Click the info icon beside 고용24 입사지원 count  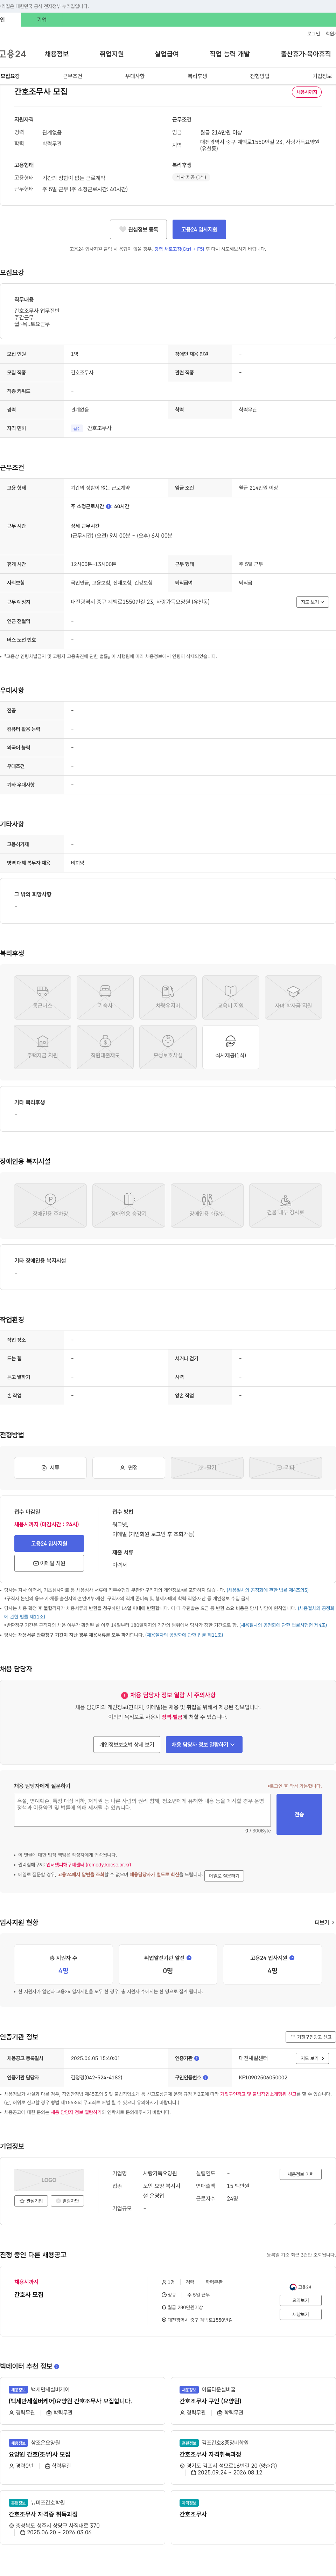click(292, 1957)
